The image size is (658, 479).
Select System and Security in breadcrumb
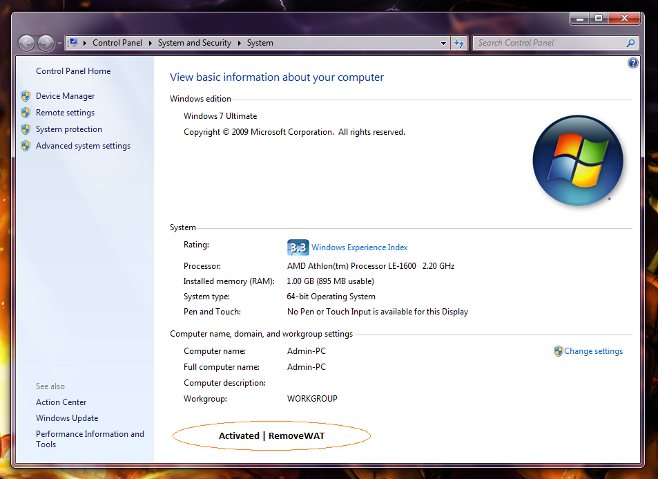(194, 43)
